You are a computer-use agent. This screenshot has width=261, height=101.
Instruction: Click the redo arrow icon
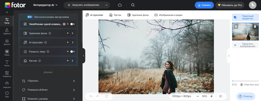[97, 96]
